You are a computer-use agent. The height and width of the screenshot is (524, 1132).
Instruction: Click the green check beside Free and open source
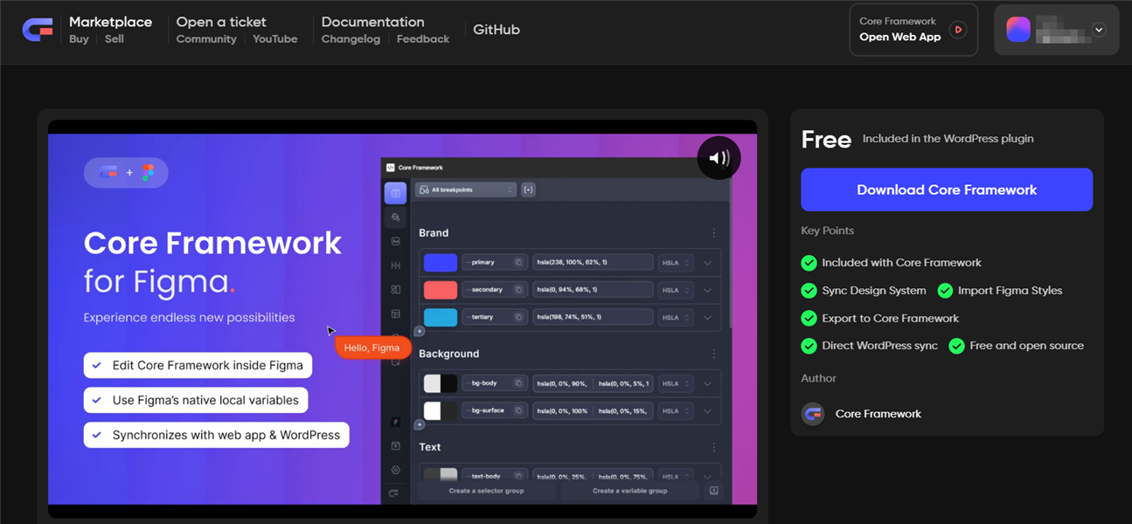pos(956,346)
